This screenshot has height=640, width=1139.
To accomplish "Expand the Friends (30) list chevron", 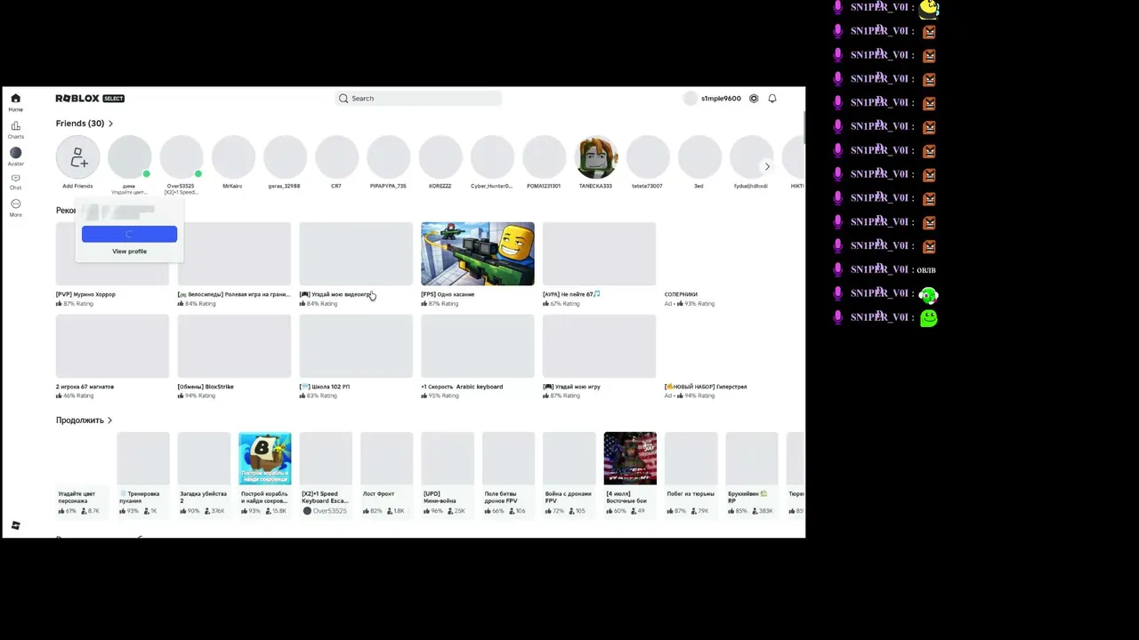I will [x=110, y=124].
